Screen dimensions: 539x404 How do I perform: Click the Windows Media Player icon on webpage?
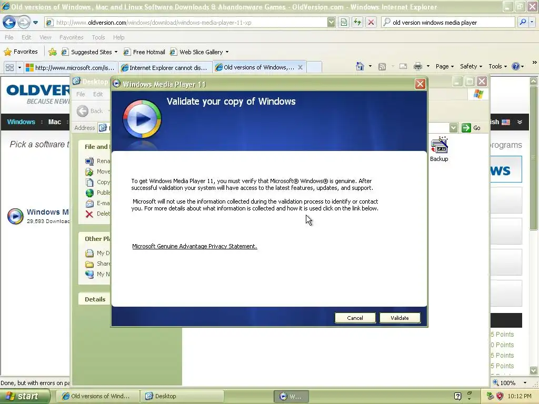[x=15, y=216]
